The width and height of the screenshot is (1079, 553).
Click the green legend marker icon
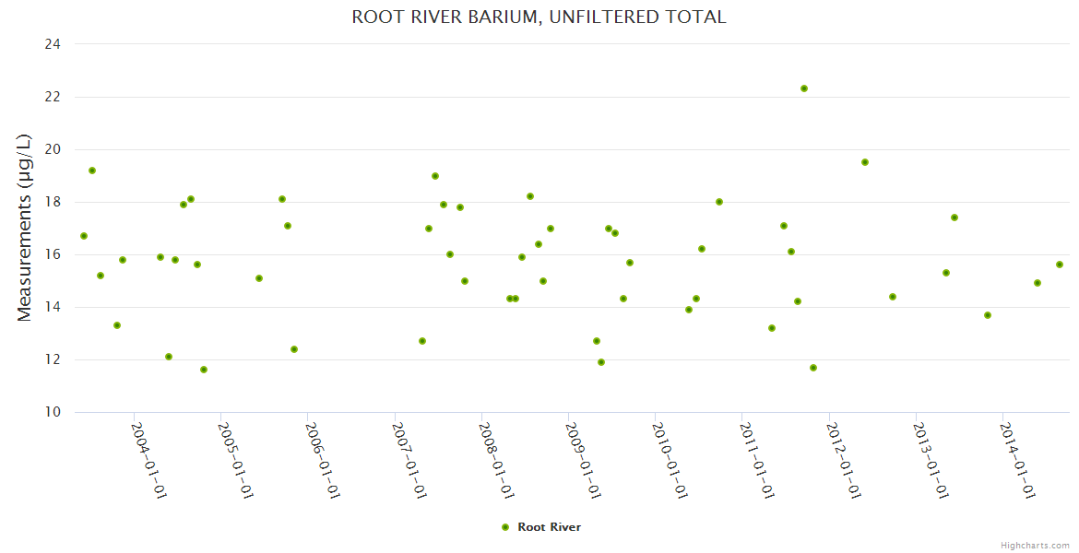[x=504, y=527]
